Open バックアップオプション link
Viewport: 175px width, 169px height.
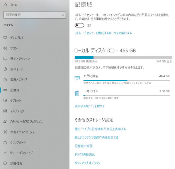tap(87, 163)
